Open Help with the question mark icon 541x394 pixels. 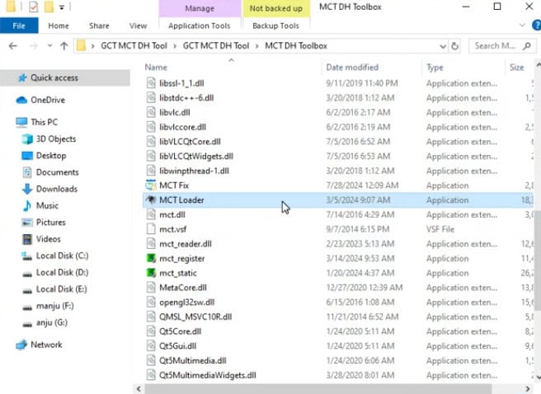pos(537,26)
